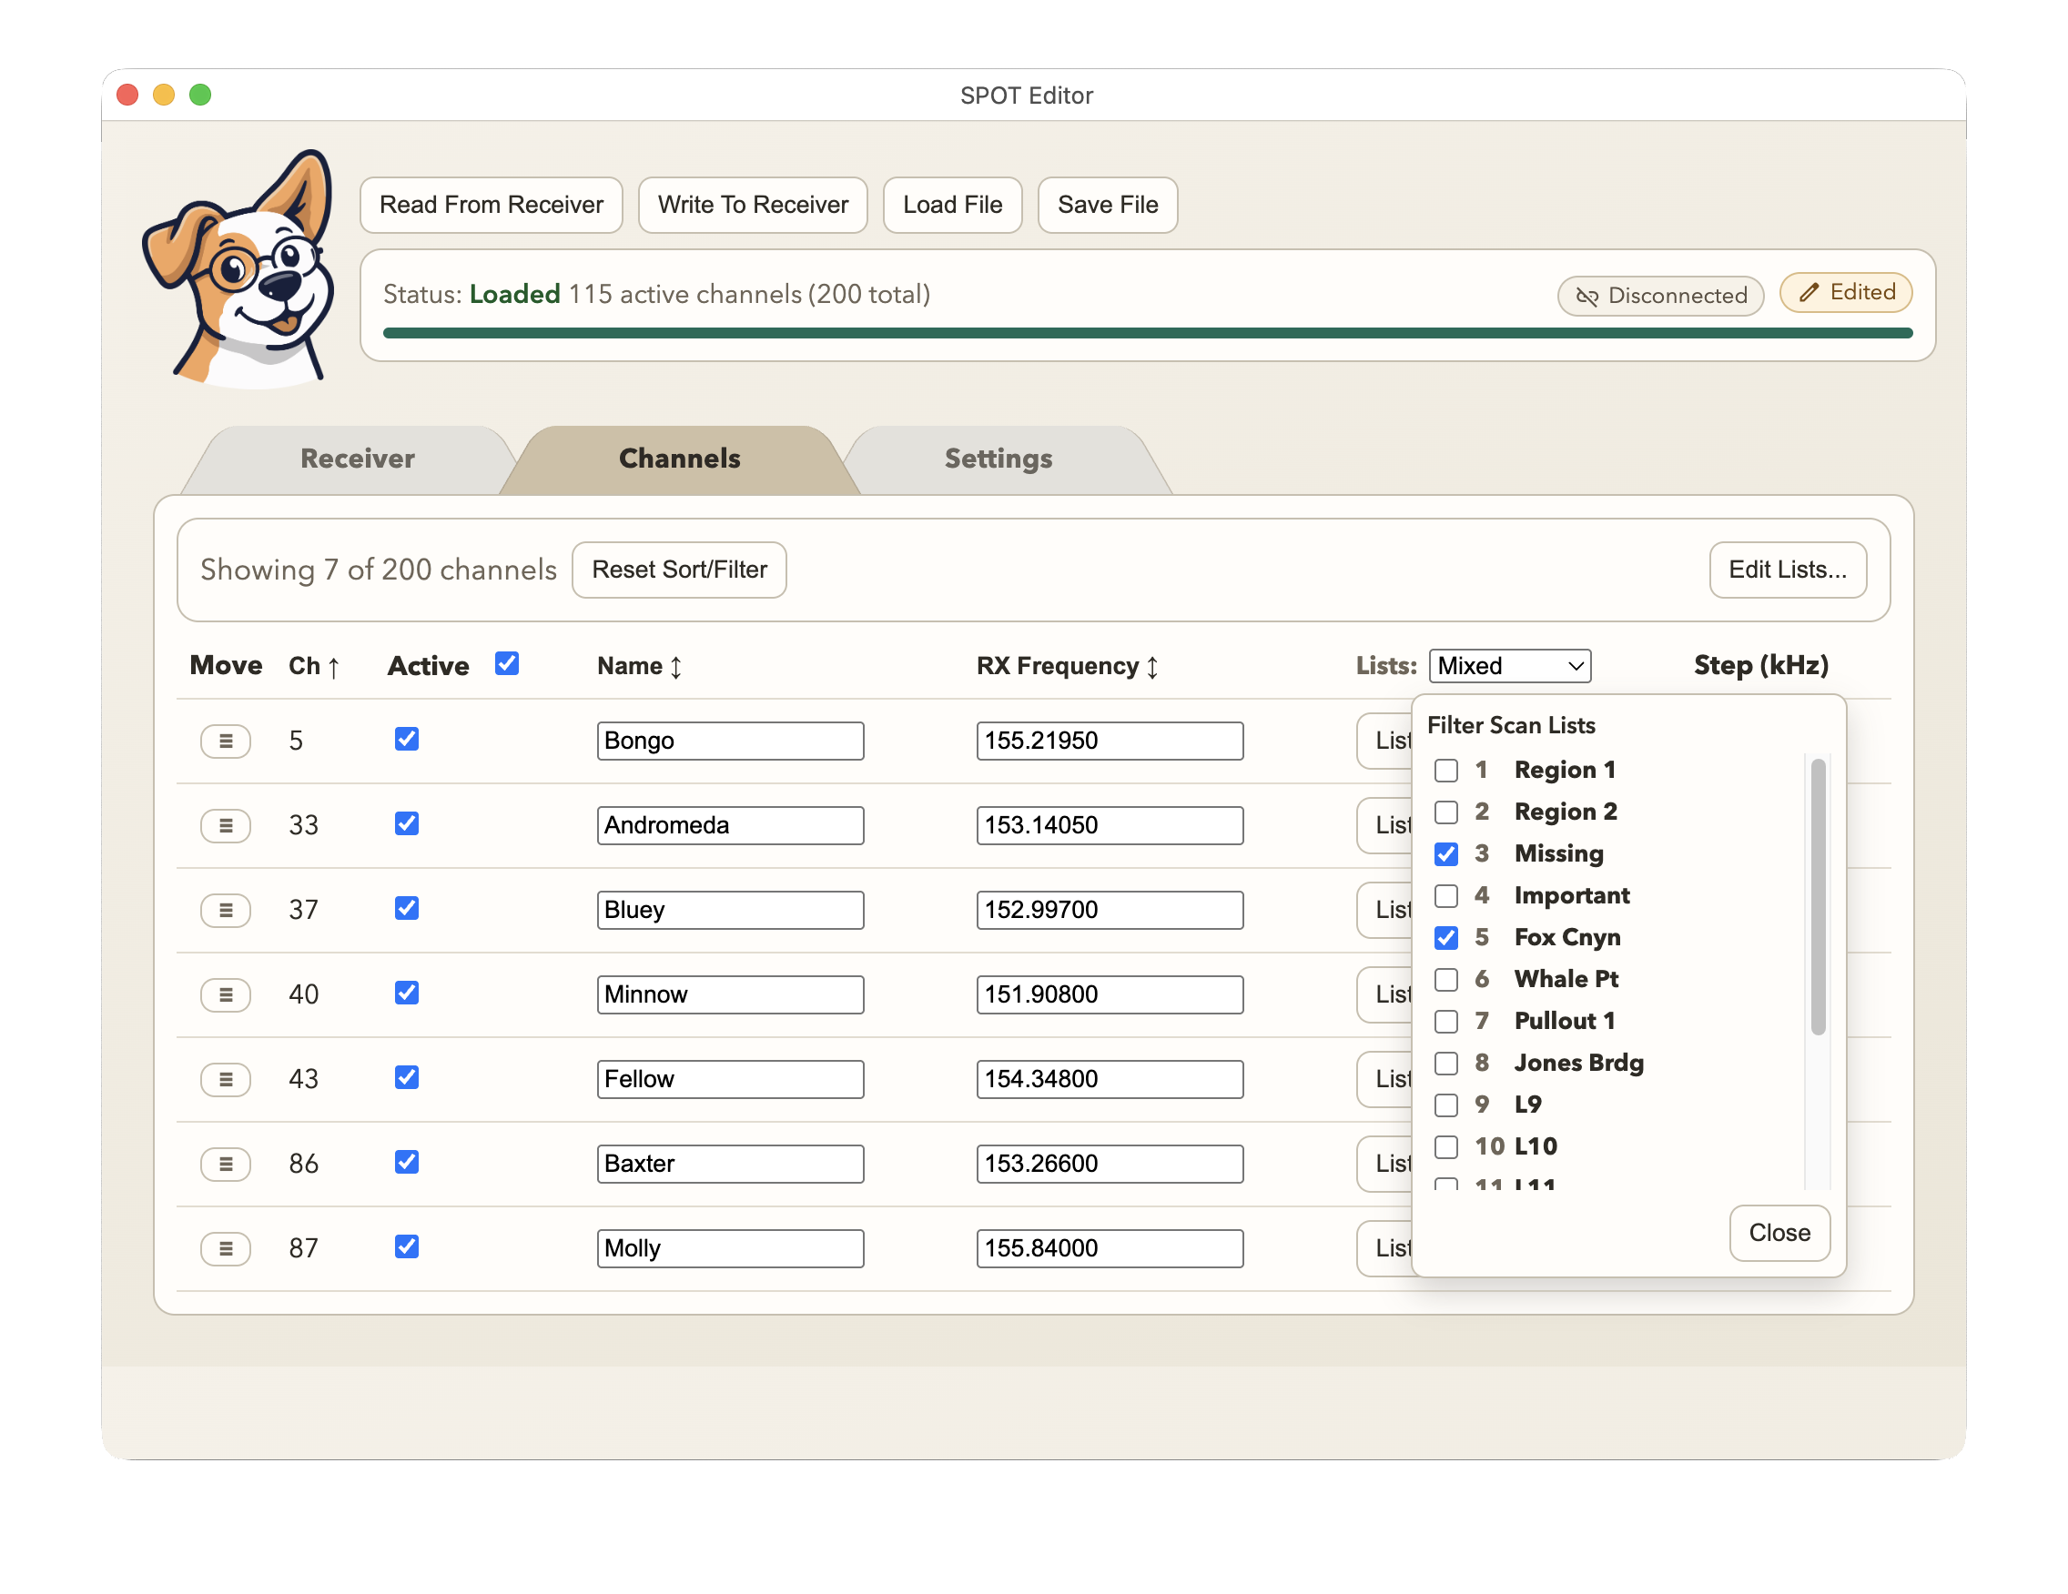
Task: Toggle the Active header checkbox
Action: pos(507,663)
